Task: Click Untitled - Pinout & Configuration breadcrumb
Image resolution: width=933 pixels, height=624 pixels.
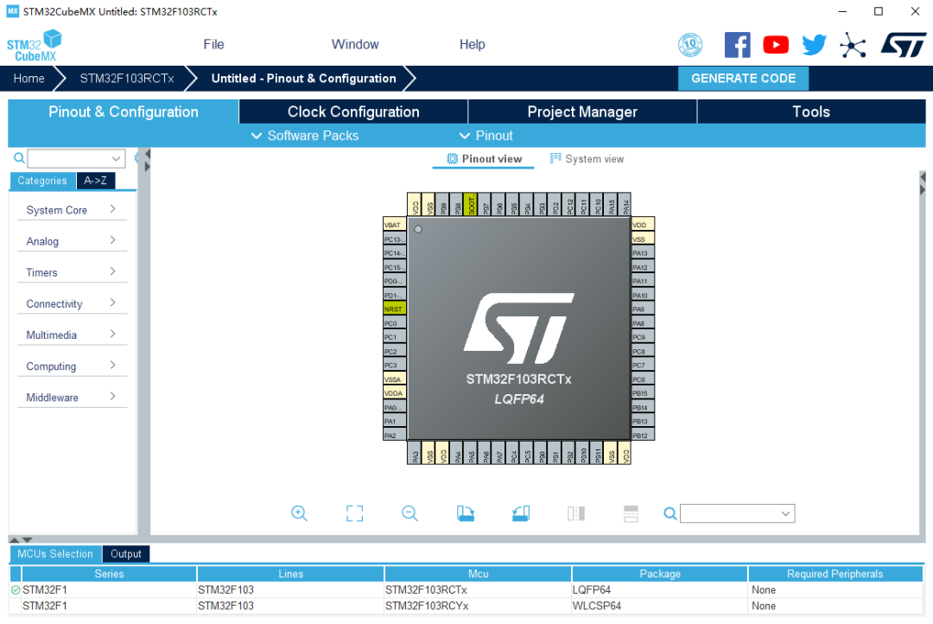Action: coord(303,79)
